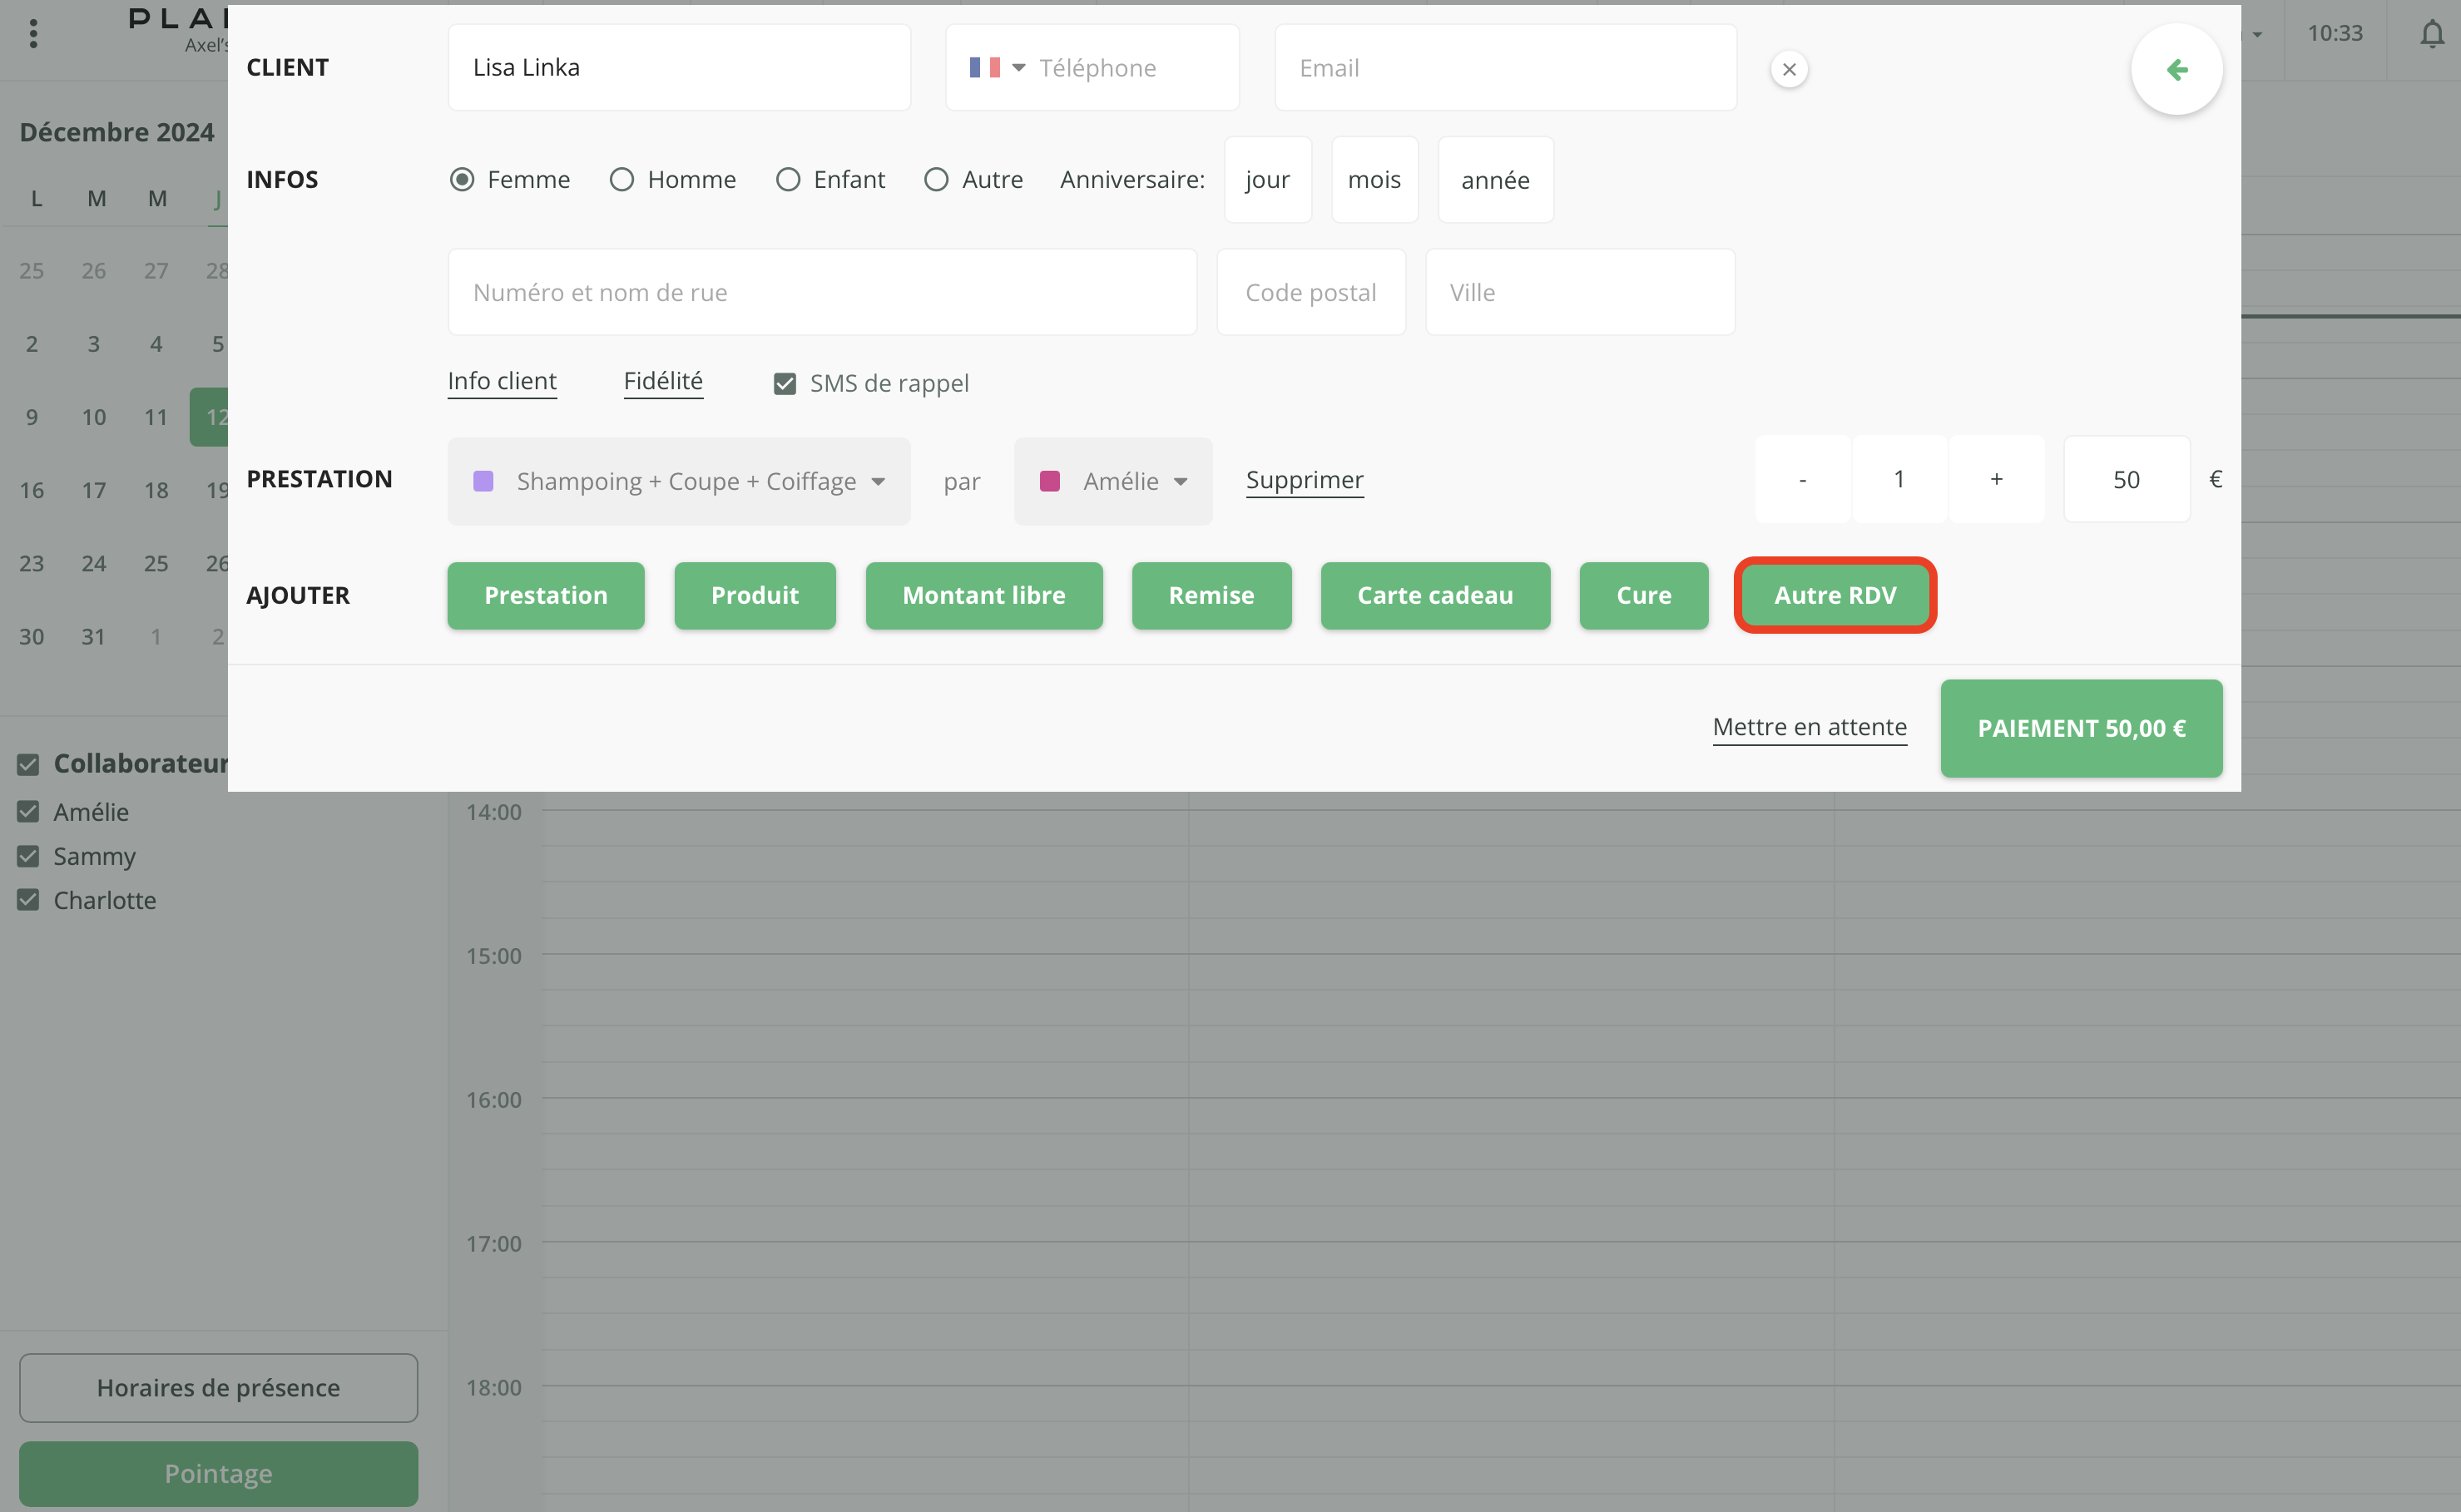
Task: Open the three-dot menu icon
Action: click(x=34, y=34)
